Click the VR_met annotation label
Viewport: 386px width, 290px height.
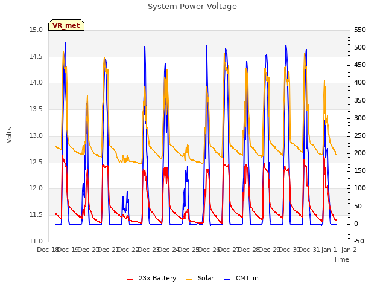(x=66, y=25)
